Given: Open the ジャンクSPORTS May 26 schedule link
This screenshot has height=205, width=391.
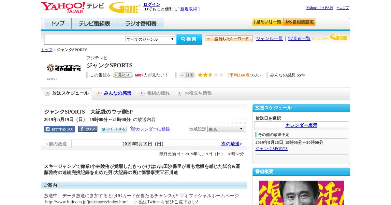Looking at the screenshot, I should [271, 149].
